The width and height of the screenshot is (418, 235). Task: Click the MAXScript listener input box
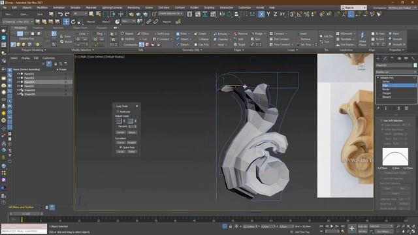click(x=24, y=231)
